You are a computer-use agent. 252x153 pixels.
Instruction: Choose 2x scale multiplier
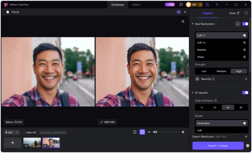pos(215,107)
